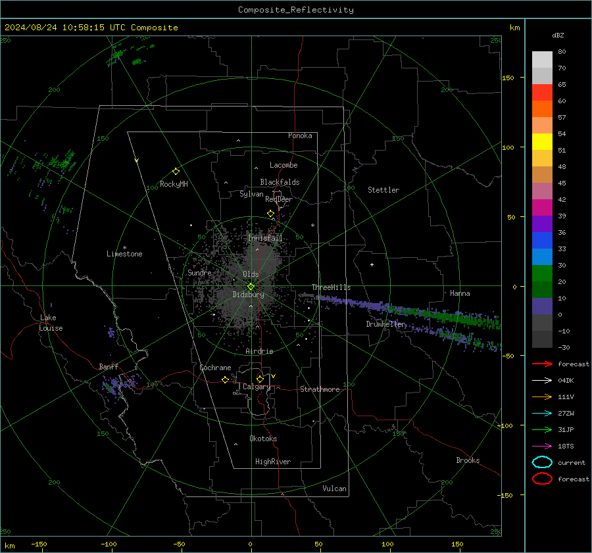Image resolution: width=592 pixels, height=553 pixels.
Task: Click the Innisfail town label
Action: 265,238
